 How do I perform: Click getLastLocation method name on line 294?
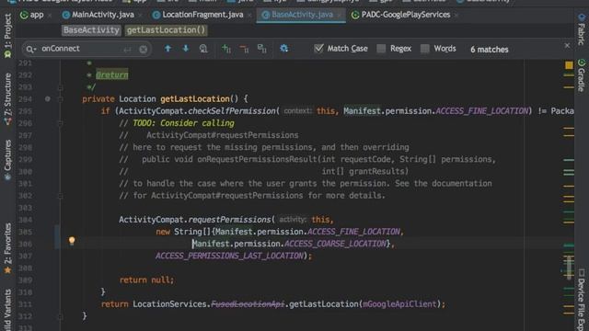coord(195,99)
